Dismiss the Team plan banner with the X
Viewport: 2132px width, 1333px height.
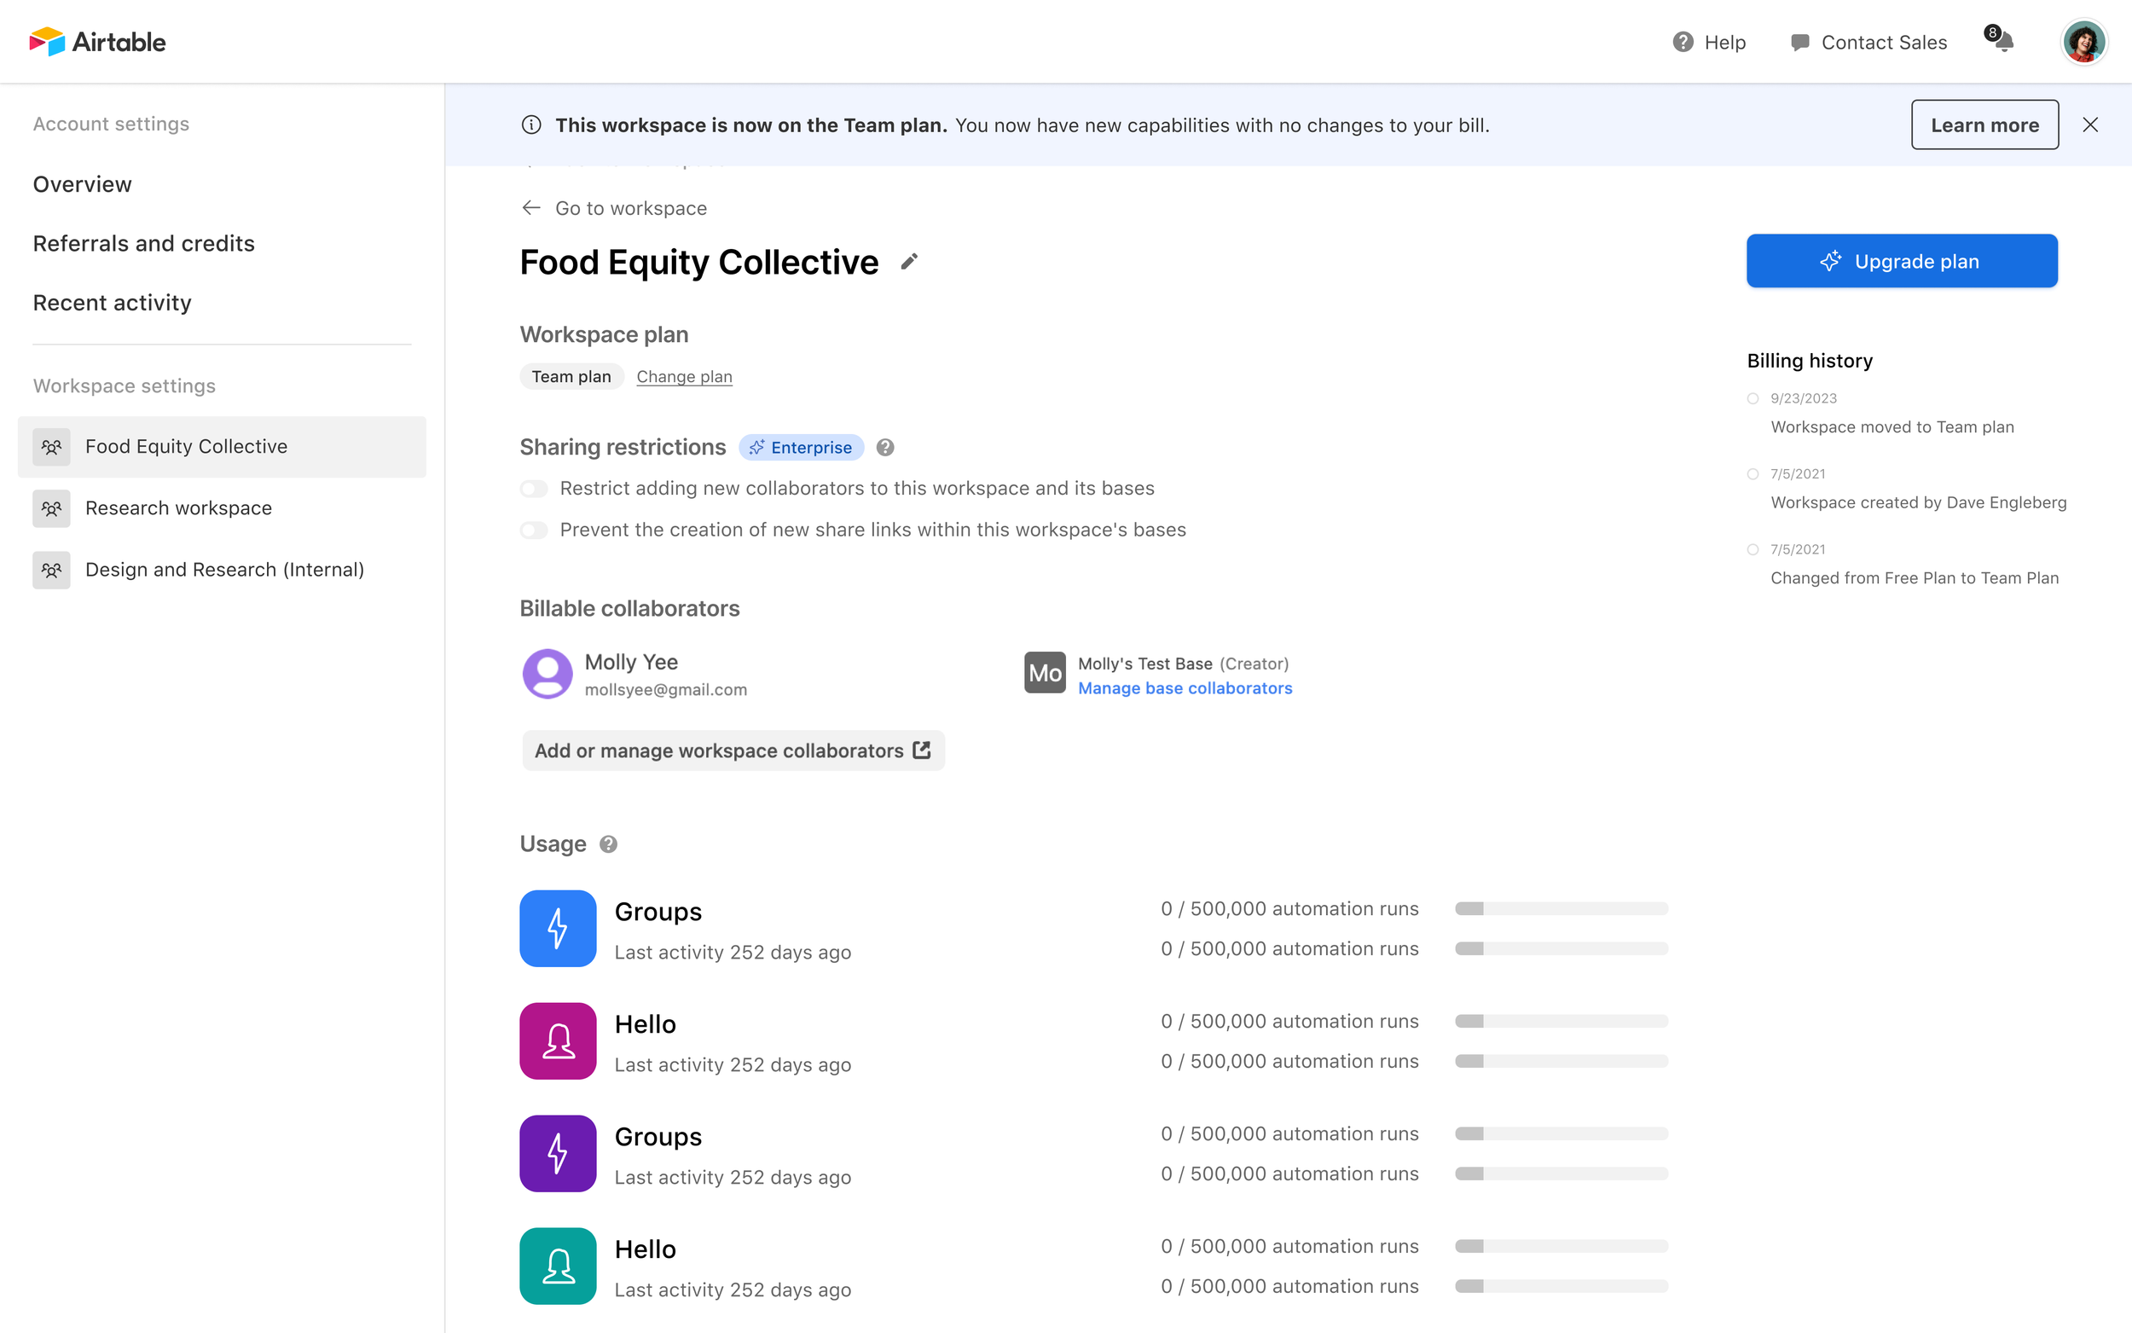click(x=2090, y=125)
